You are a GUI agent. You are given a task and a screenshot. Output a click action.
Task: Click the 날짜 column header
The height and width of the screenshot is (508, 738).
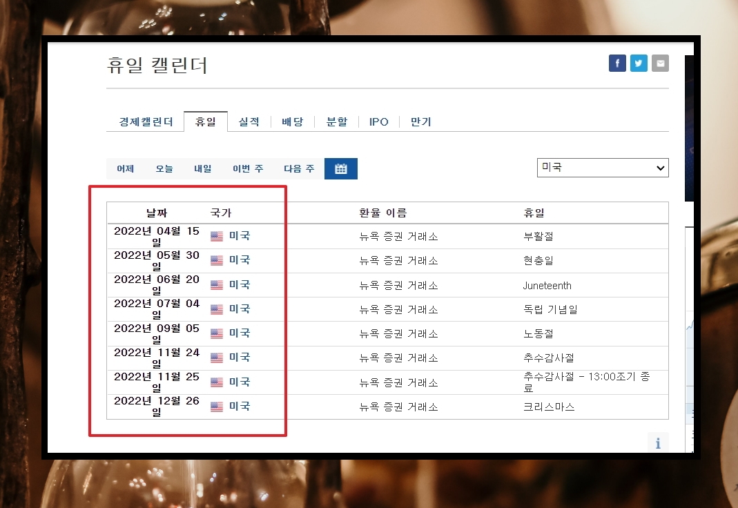coord(157,213)
